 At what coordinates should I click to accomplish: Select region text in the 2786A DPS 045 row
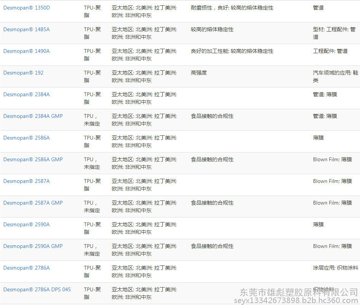[x=144, y=294]
